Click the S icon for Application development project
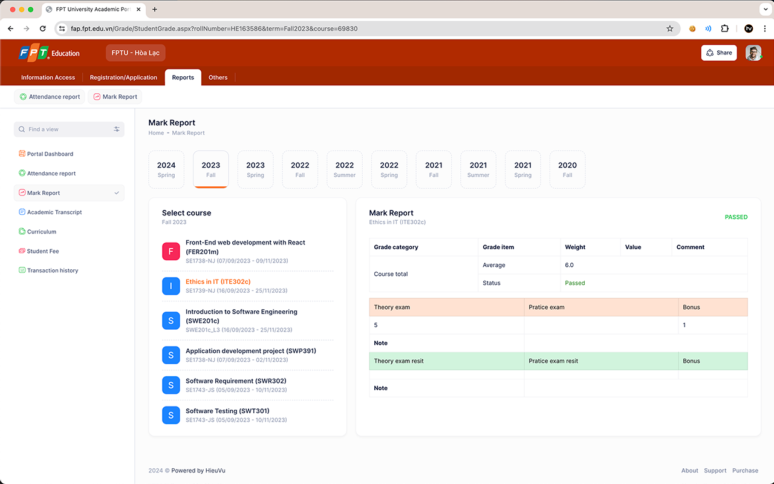 171,355
